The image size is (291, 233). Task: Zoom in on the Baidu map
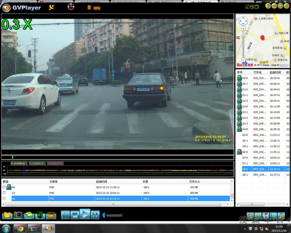(243, 29)
